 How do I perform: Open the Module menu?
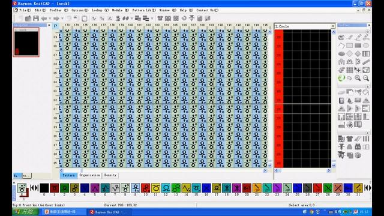[x=120, y=10]
